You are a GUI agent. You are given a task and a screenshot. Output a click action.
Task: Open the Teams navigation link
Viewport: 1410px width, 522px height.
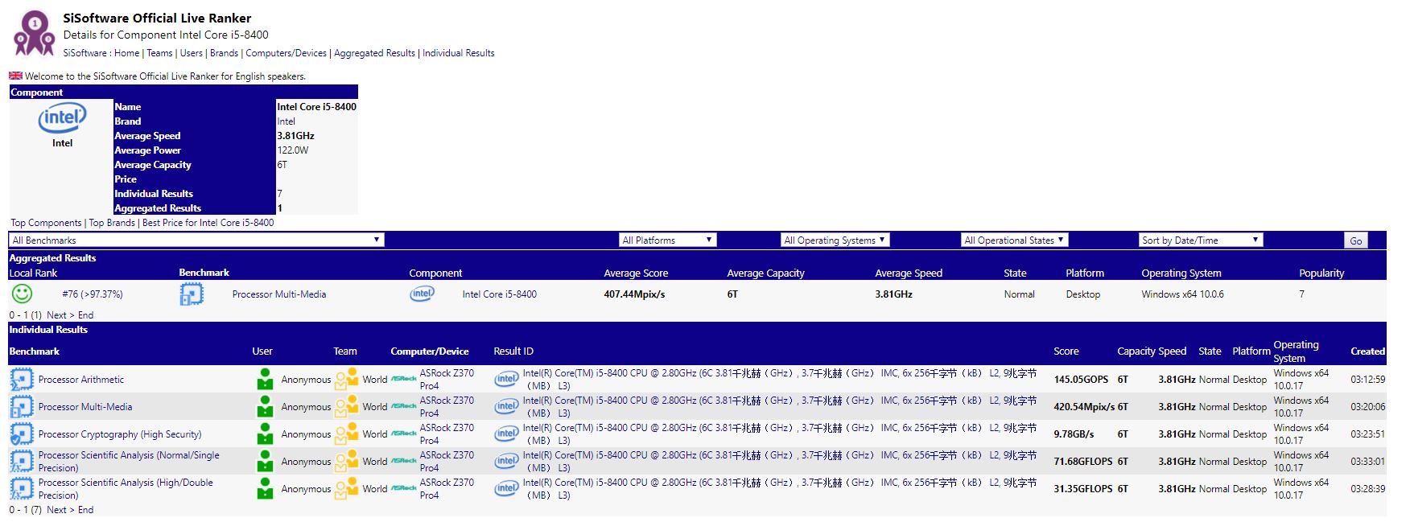click(x=159, y=53)
